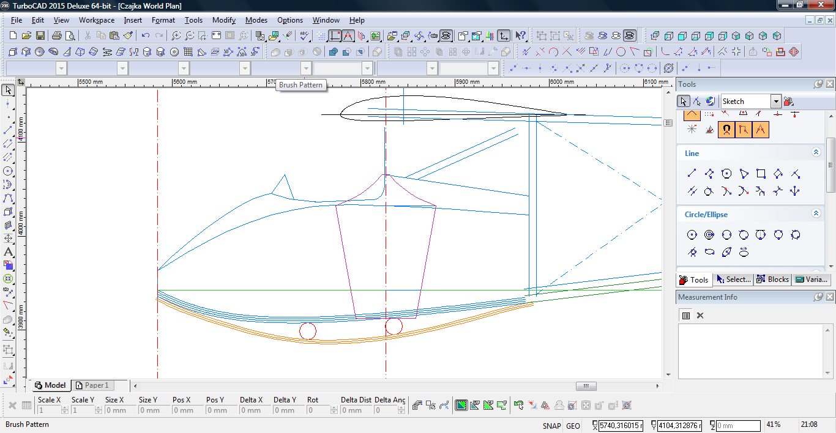Click the X coordinate input field
The height and width of the screenshot is (433, 836).
coord(621,426)
